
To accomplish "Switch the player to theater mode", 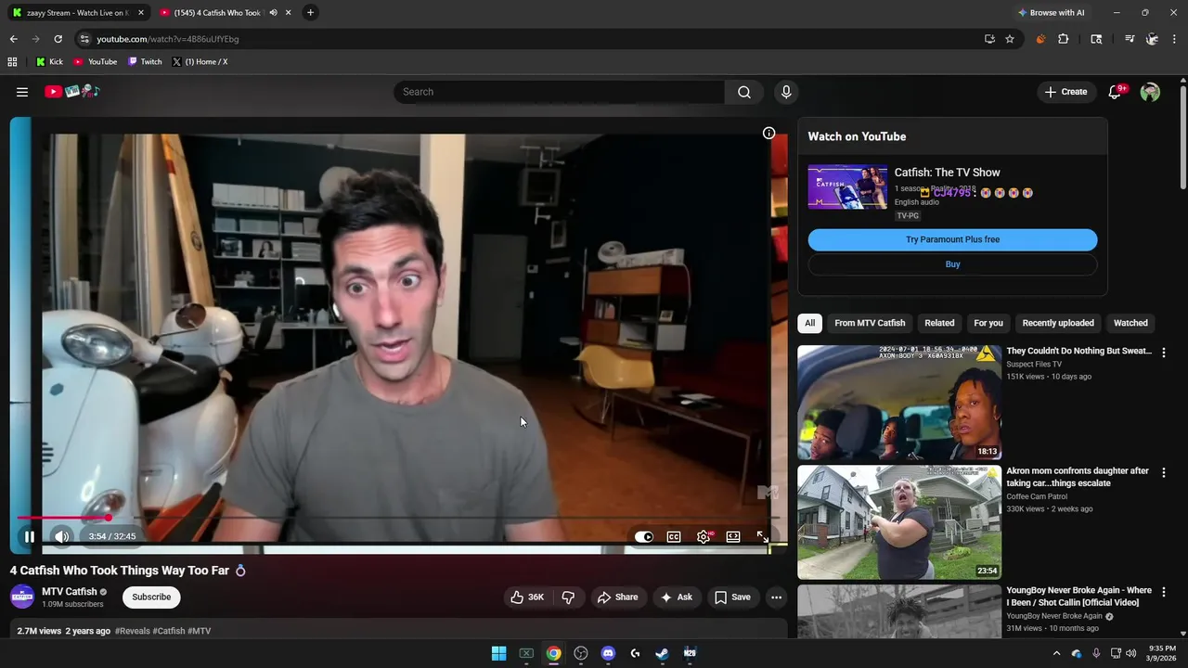I will [x=733, y=536].
